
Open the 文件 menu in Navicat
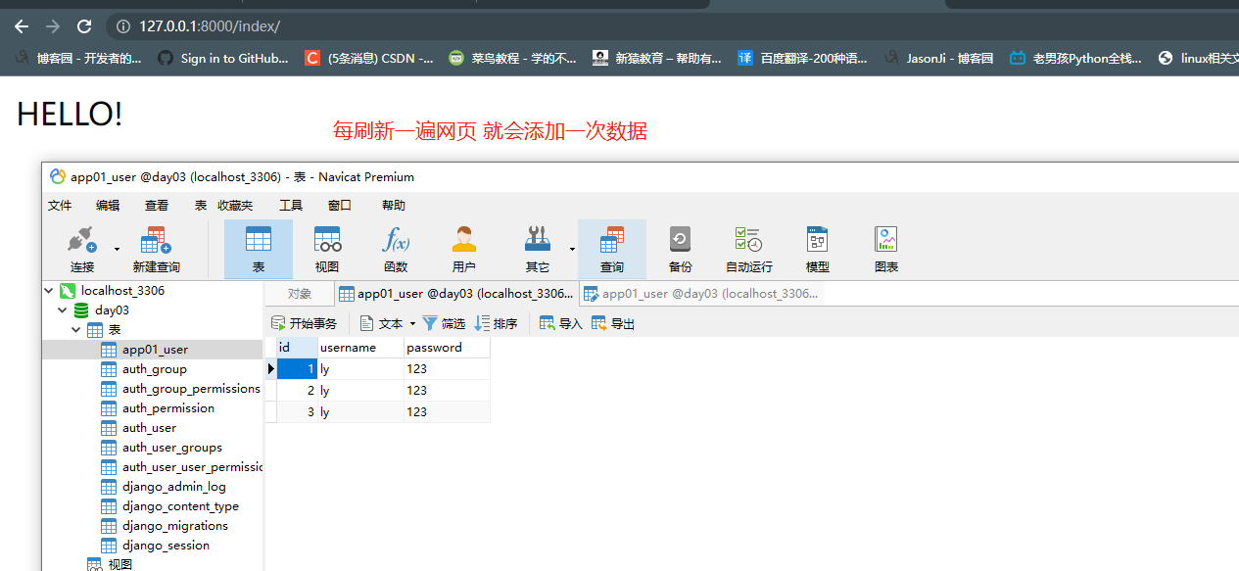[60, 206]
